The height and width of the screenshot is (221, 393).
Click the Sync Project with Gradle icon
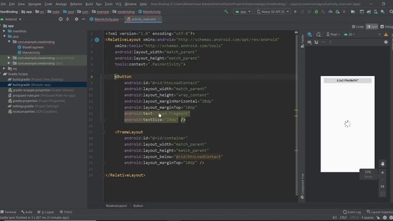368,12
